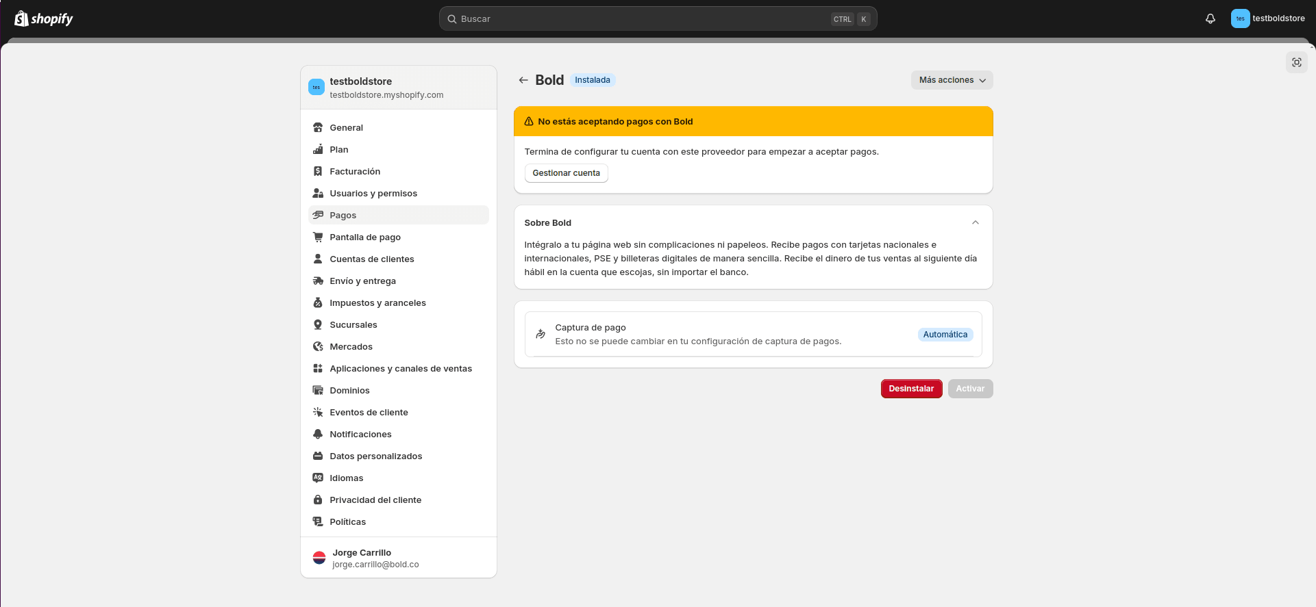1316x607 pixels.
Task: Click the "Bold" page title
Action: click(549, 80)
